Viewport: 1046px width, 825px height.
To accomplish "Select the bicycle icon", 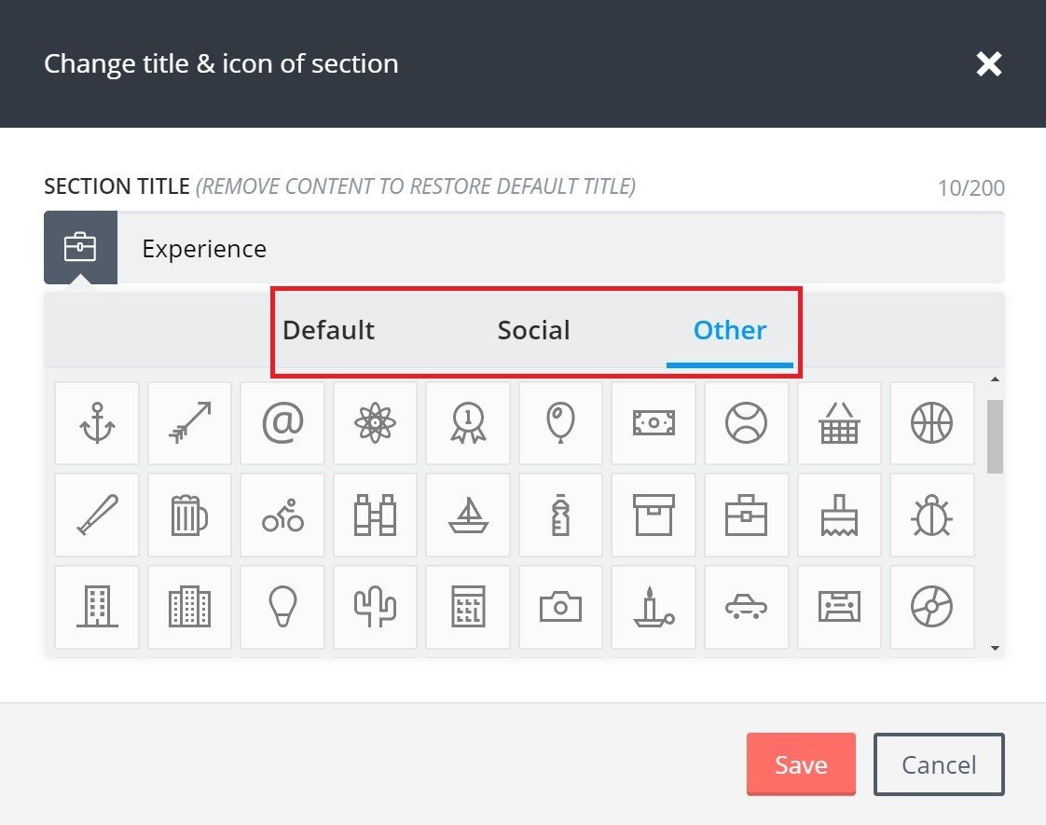I will point(282,515).
